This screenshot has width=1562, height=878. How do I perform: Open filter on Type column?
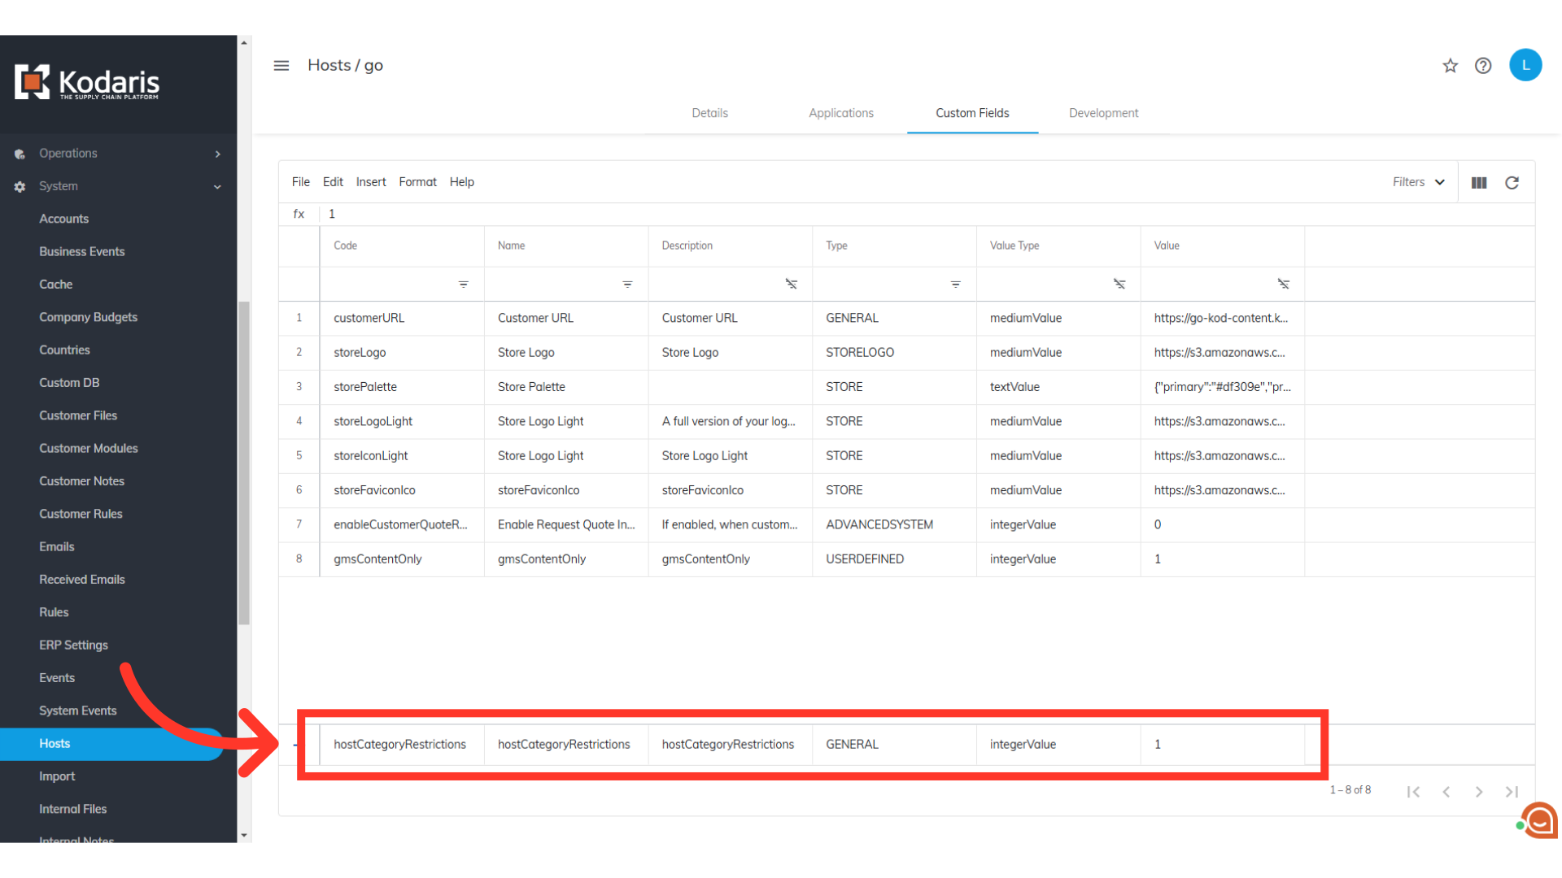[955, 285]
